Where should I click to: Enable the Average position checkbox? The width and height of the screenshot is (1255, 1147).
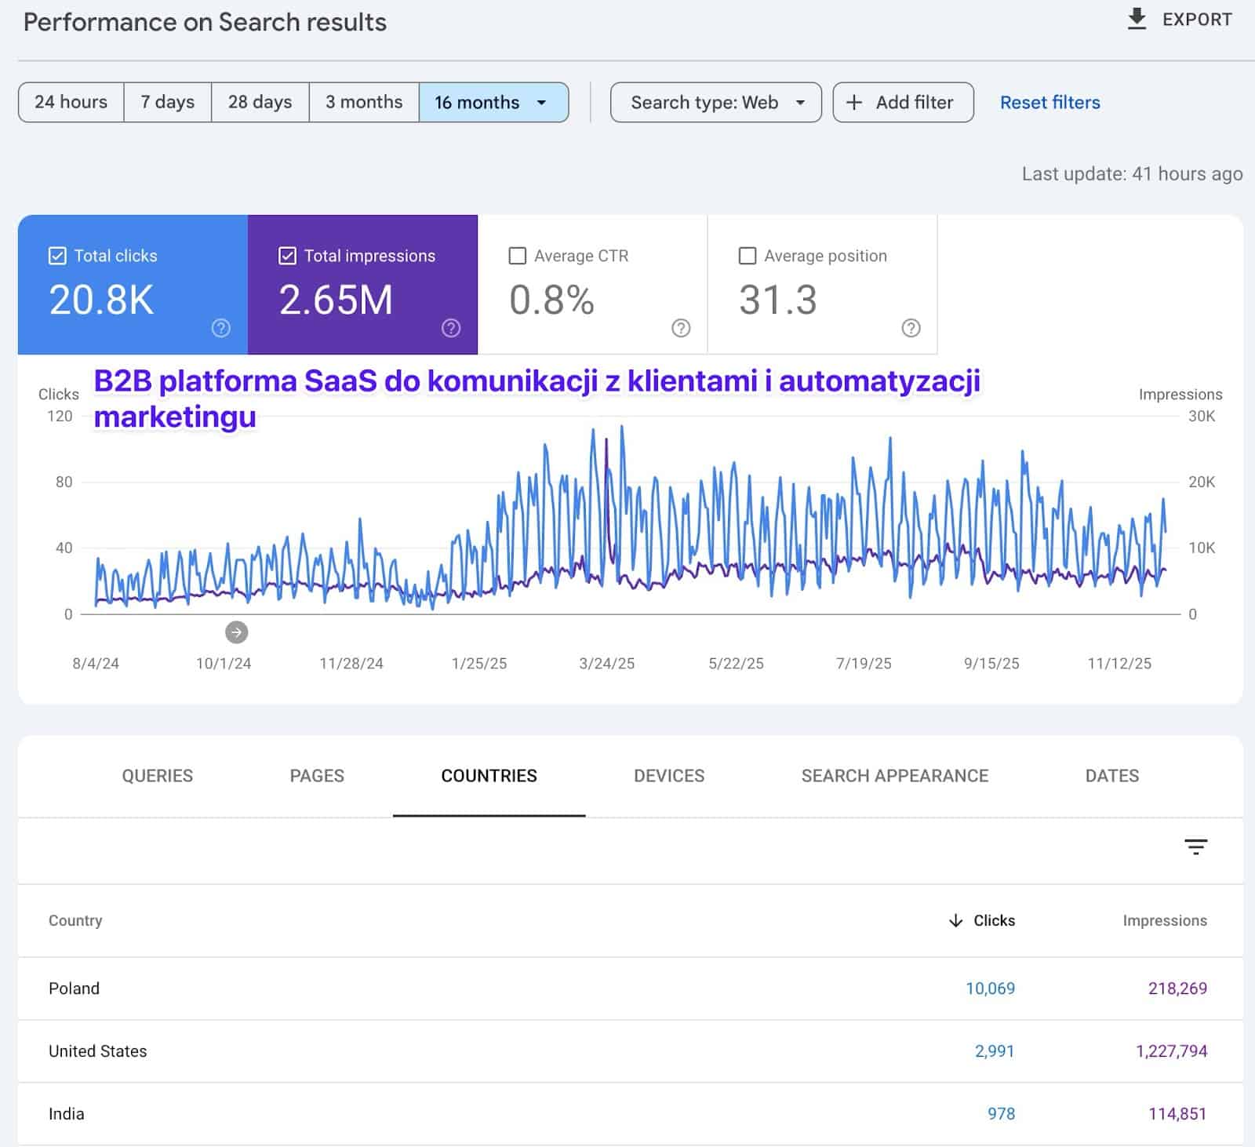(748, 256)
